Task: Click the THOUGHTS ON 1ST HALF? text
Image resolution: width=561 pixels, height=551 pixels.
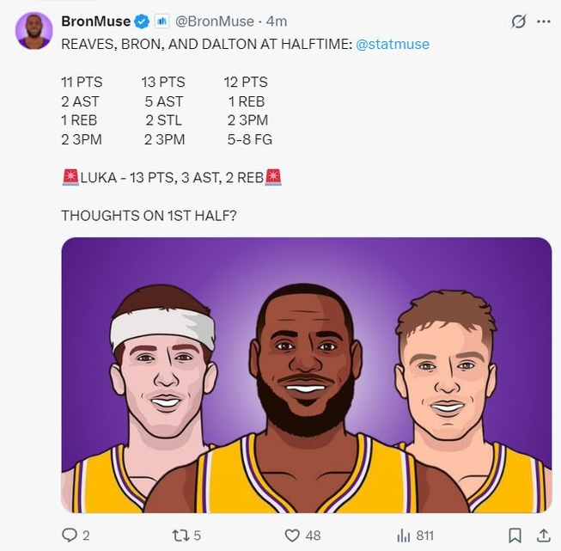Action: point(149,215)
